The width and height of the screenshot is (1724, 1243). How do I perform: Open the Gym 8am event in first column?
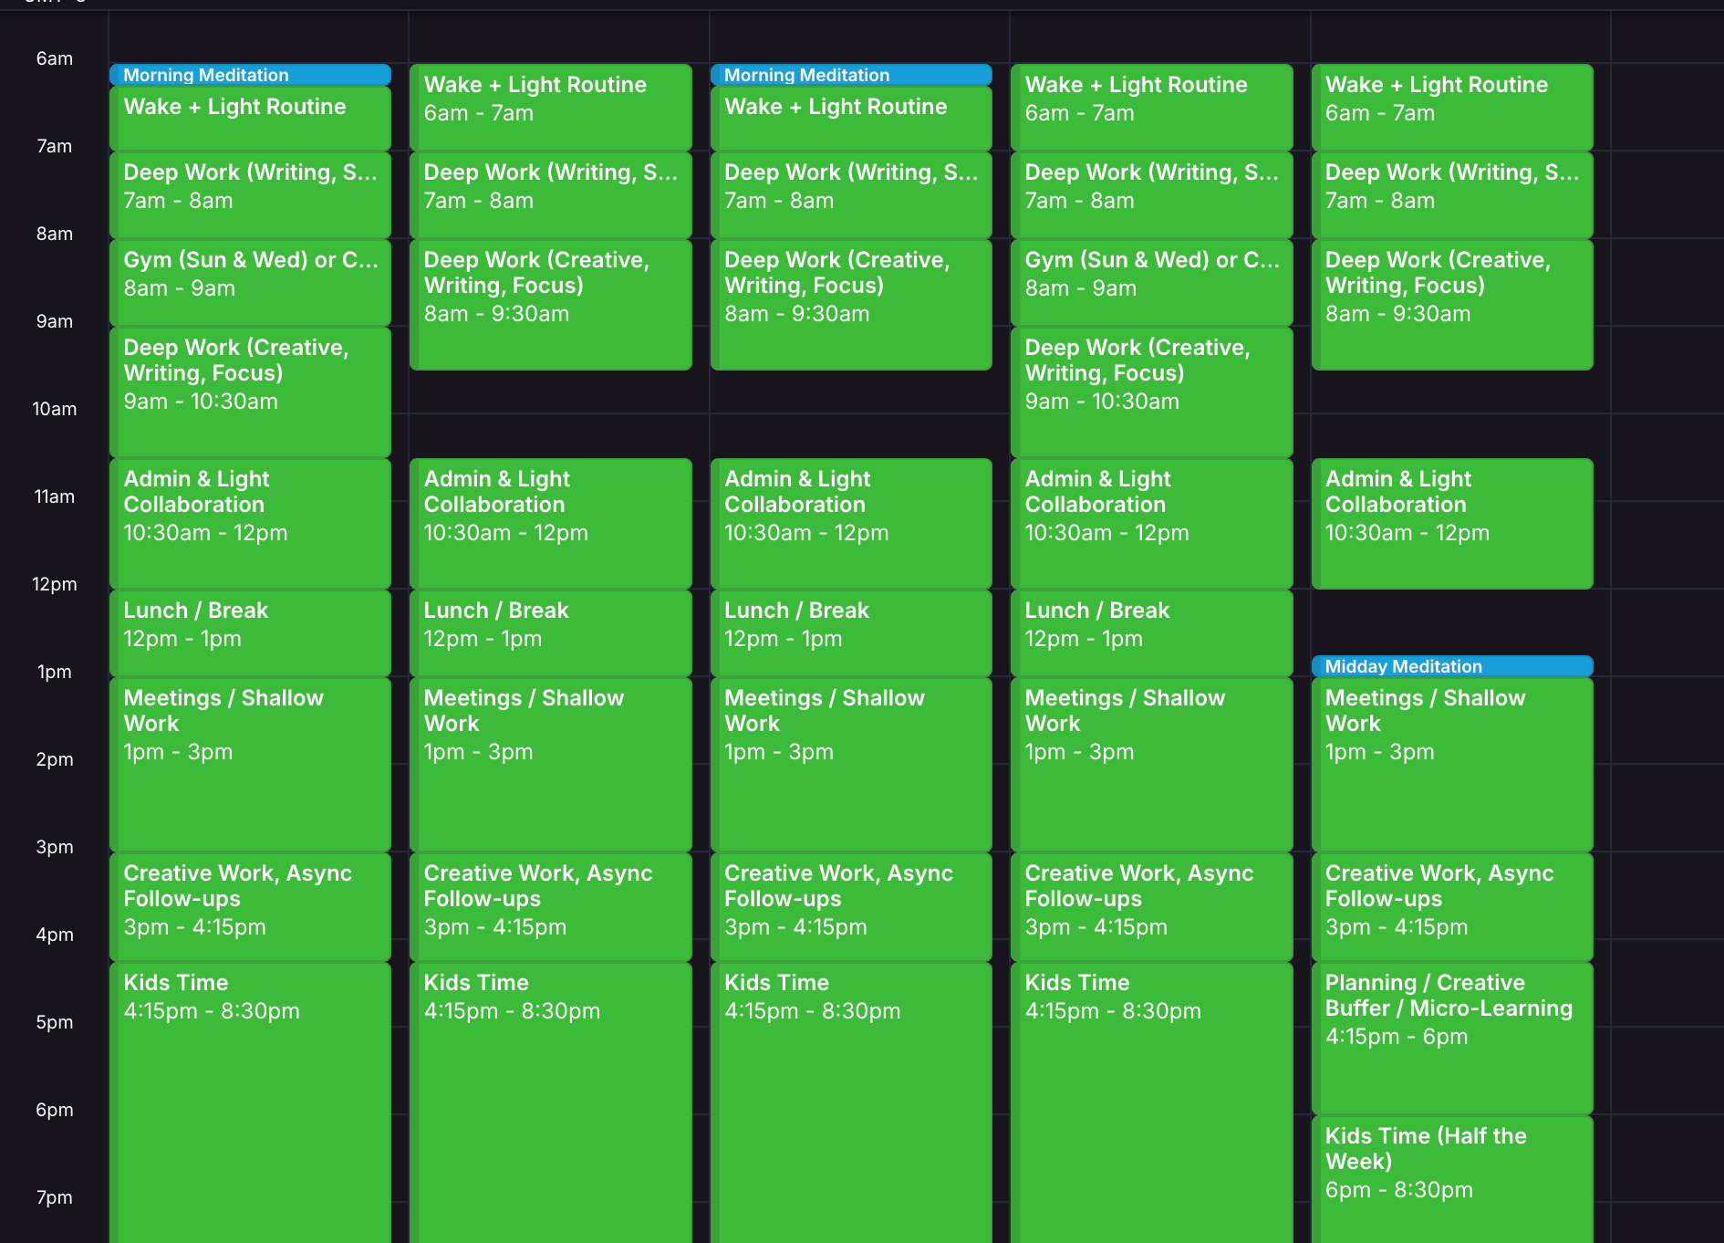coord(250,282)
